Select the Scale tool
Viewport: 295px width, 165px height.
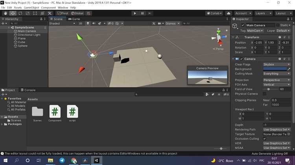tap(28, 13)
